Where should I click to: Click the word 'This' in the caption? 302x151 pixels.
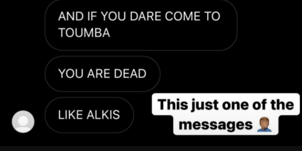(x=173, y=105)
